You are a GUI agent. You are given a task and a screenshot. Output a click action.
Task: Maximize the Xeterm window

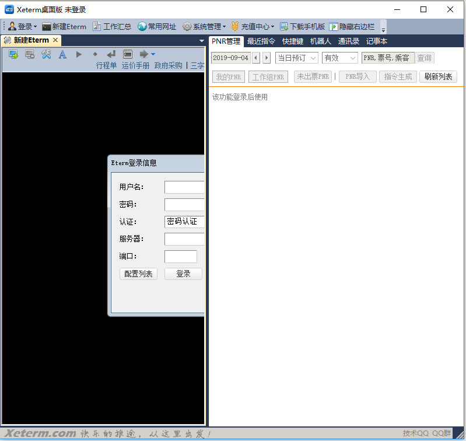(423, 9)
